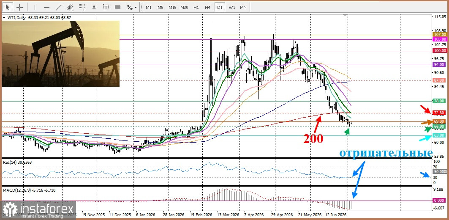The image size is (449, 220).
Task: Click the 11 Dec 2025 date label
Action: pos(120,214)
